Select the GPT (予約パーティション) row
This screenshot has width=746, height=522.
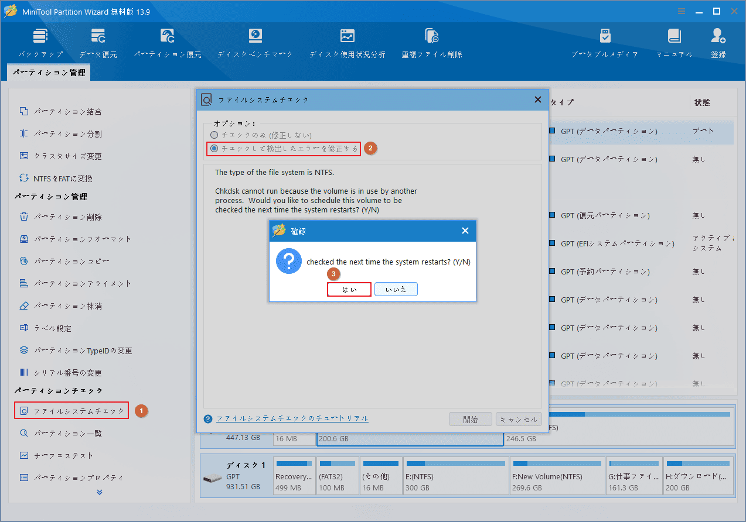641,272
